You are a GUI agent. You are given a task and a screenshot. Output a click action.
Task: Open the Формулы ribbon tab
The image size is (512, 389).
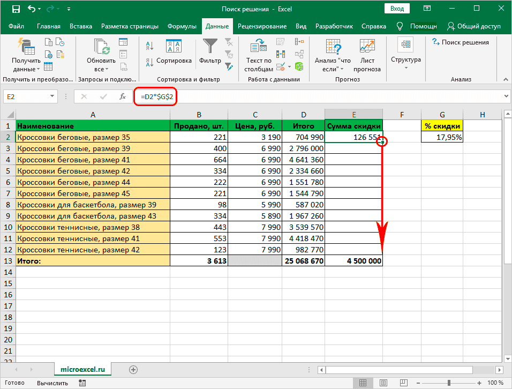pyautogui.click(x=182, y=26)
